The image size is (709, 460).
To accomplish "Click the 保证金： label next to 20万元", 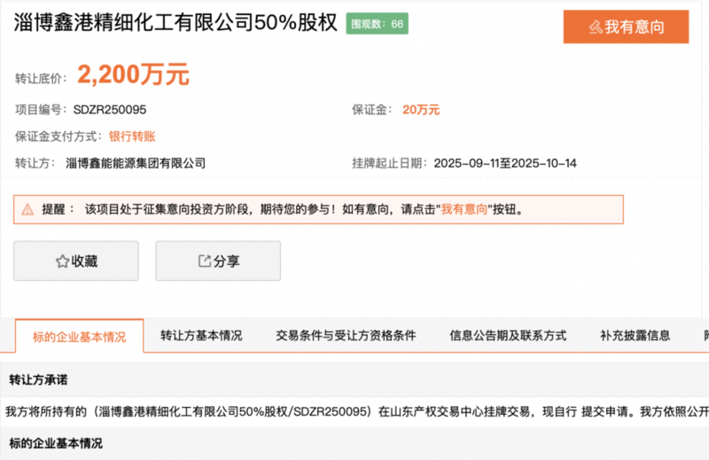I will (x=371, y=110).
